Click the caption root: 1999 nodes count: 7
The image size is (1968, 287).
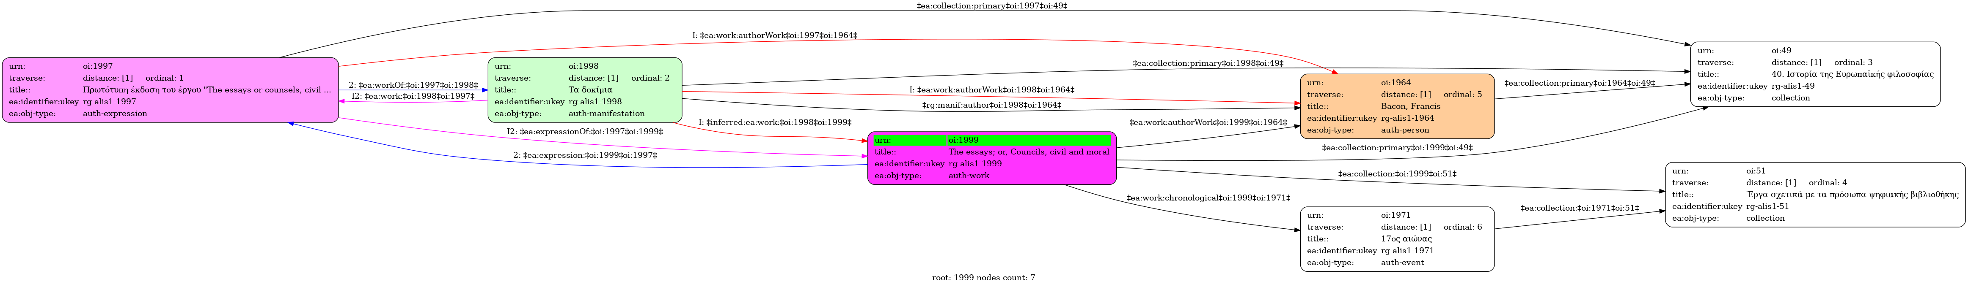pos(983,277)
